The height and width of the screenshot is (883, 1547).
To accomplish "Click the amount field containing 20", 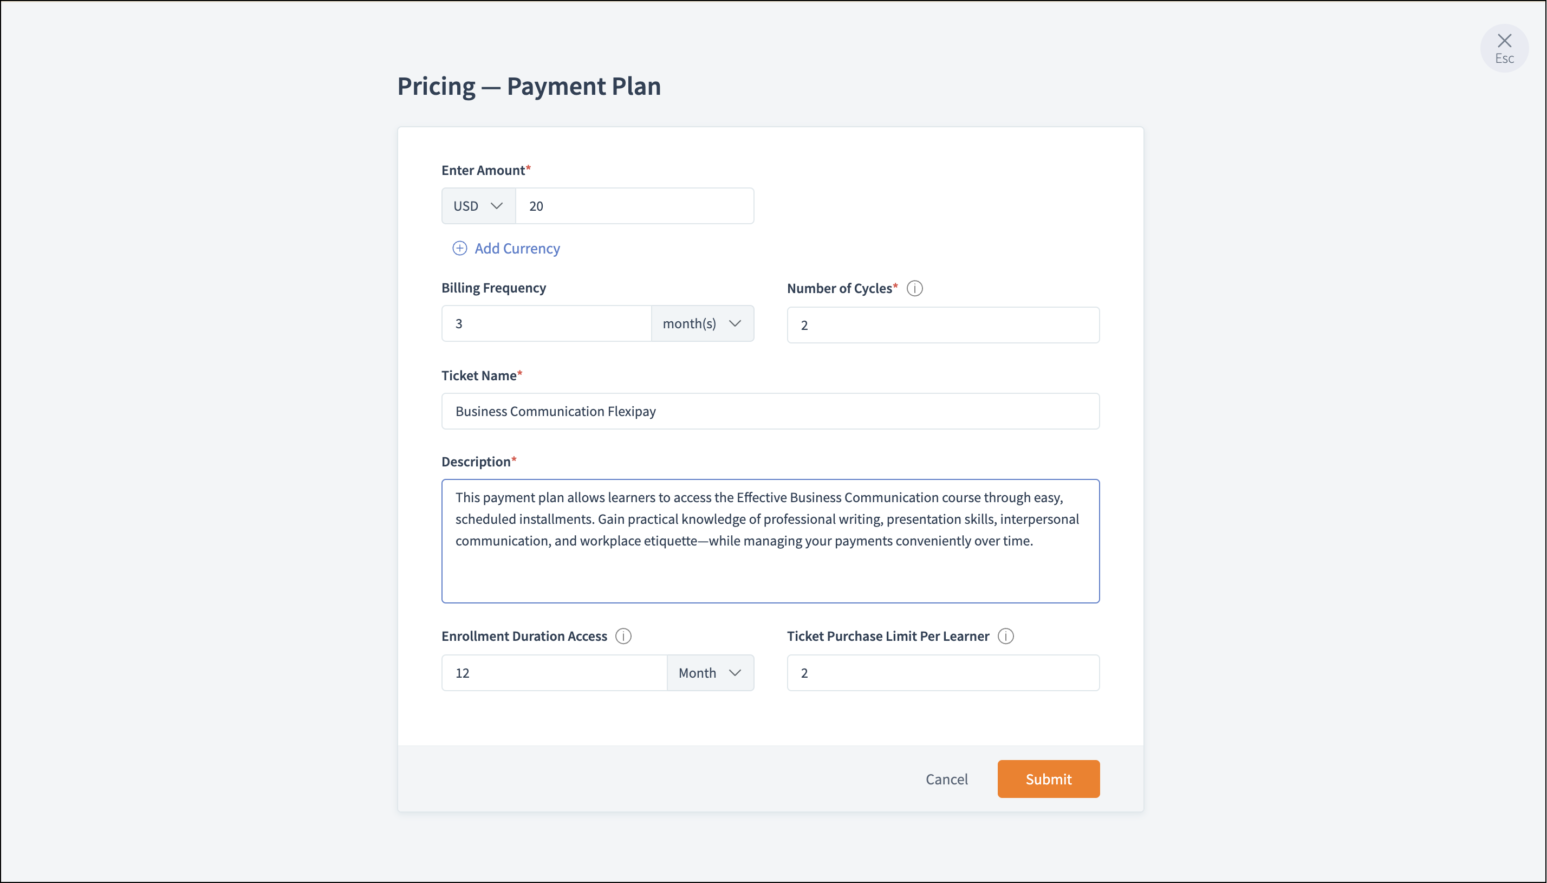I will tap(634, 206).
